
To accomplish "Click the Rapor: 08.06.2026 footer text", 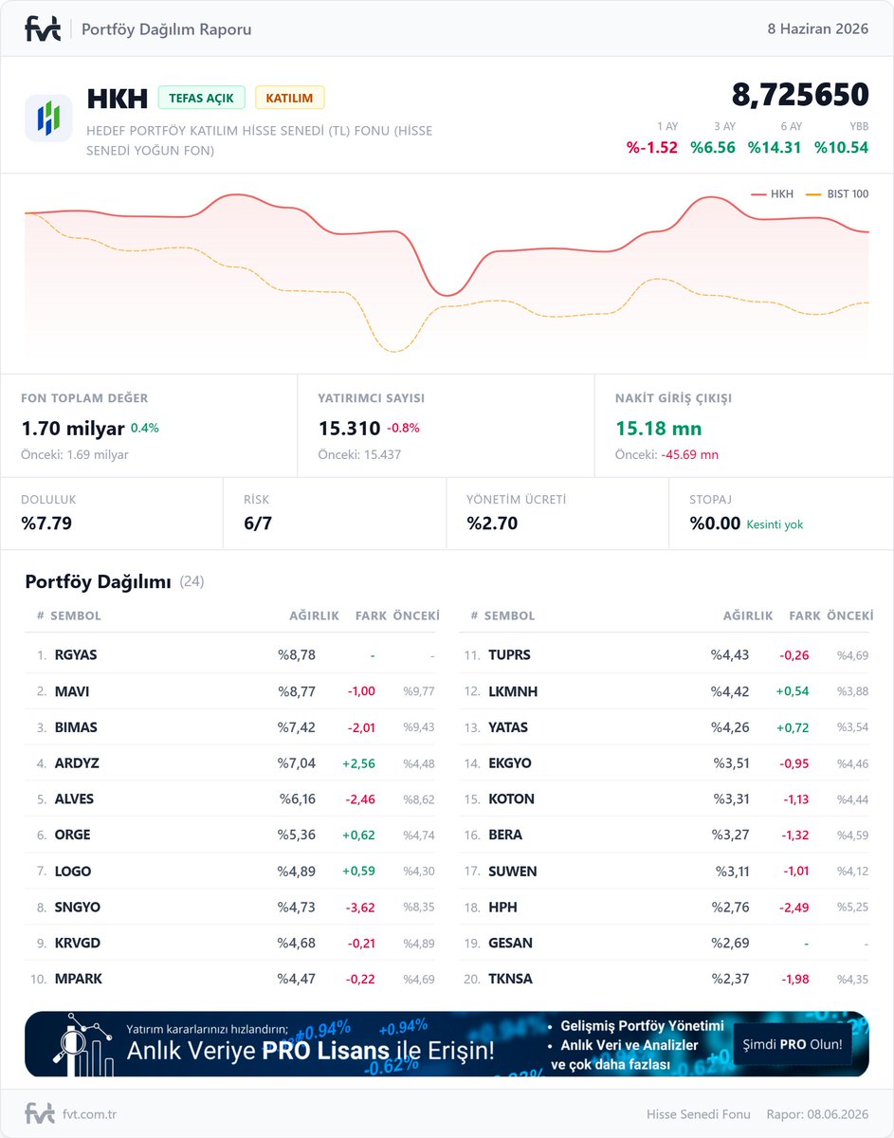I will (x=817, y=1114).
